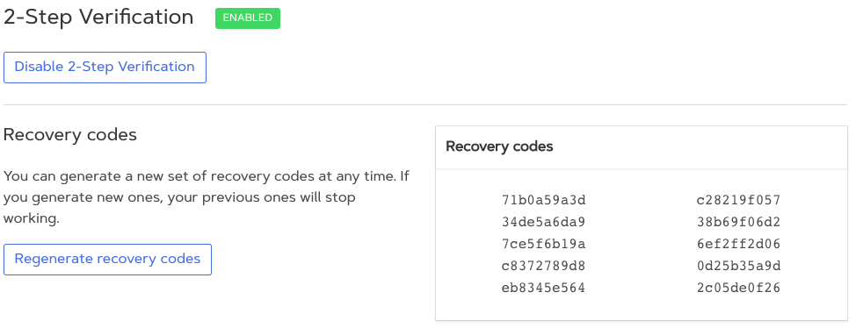
Task: Select recovery code 7ce5f6b19a
Action: [x=543, y=244]
